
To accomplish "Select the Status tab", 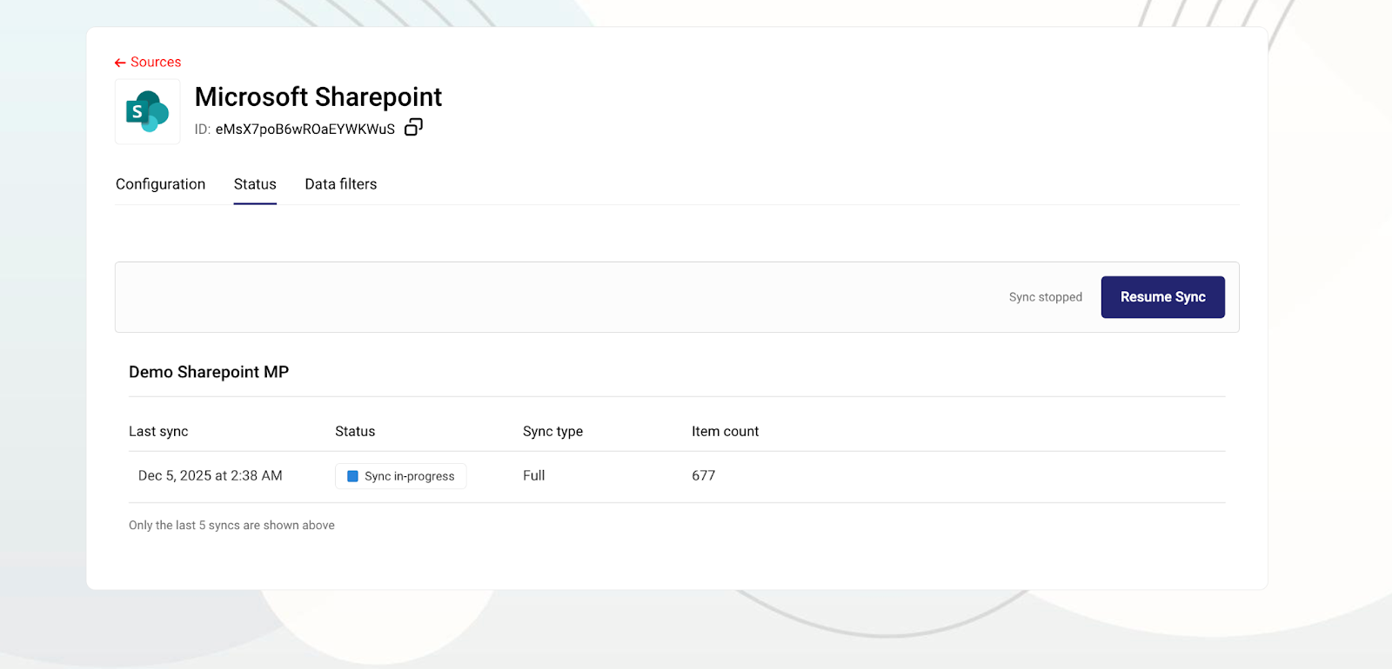I will coord(255,184).
